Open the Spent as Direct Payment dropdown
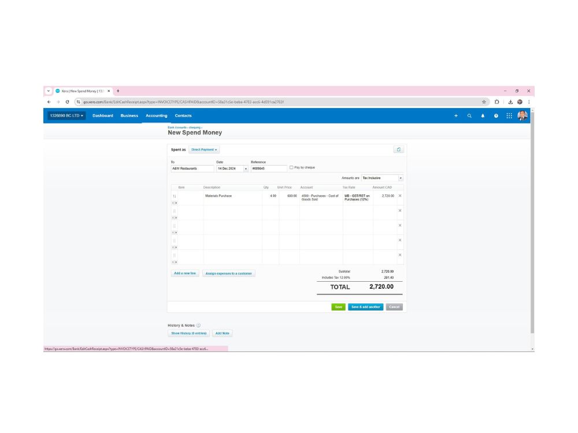This screenshot has width=578, height=433. coord(204,150)
